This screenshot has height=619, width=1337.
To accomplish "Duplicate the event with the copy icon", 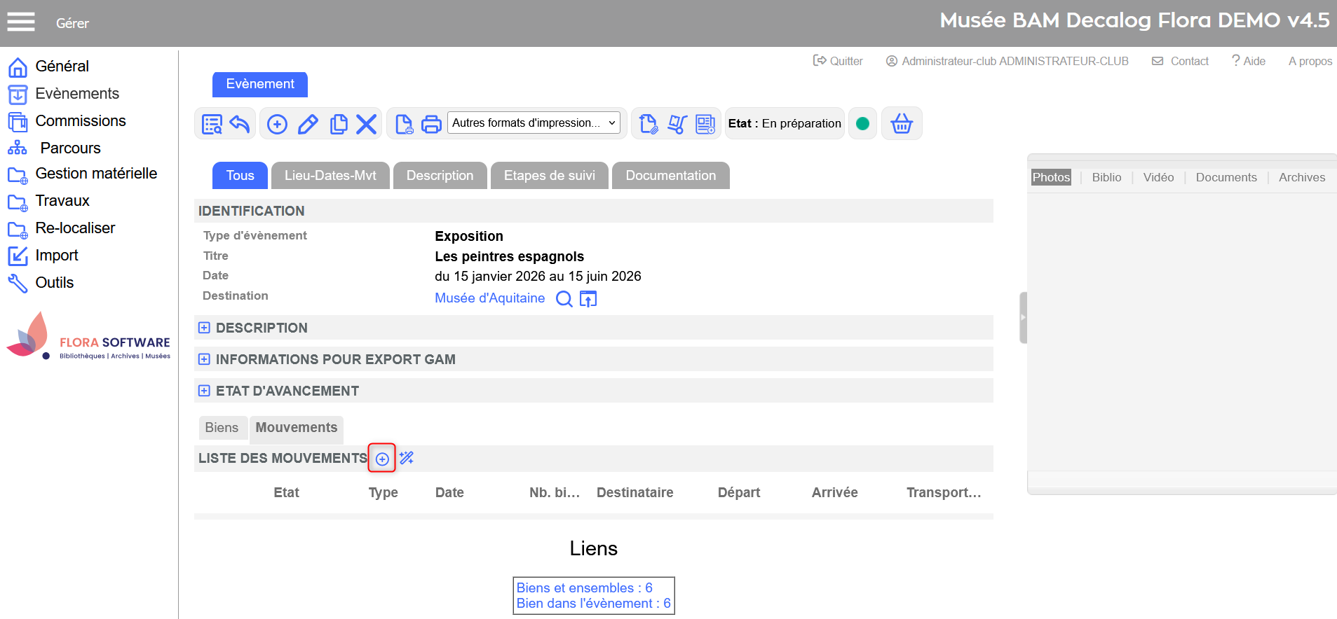I will click(339, 125).
